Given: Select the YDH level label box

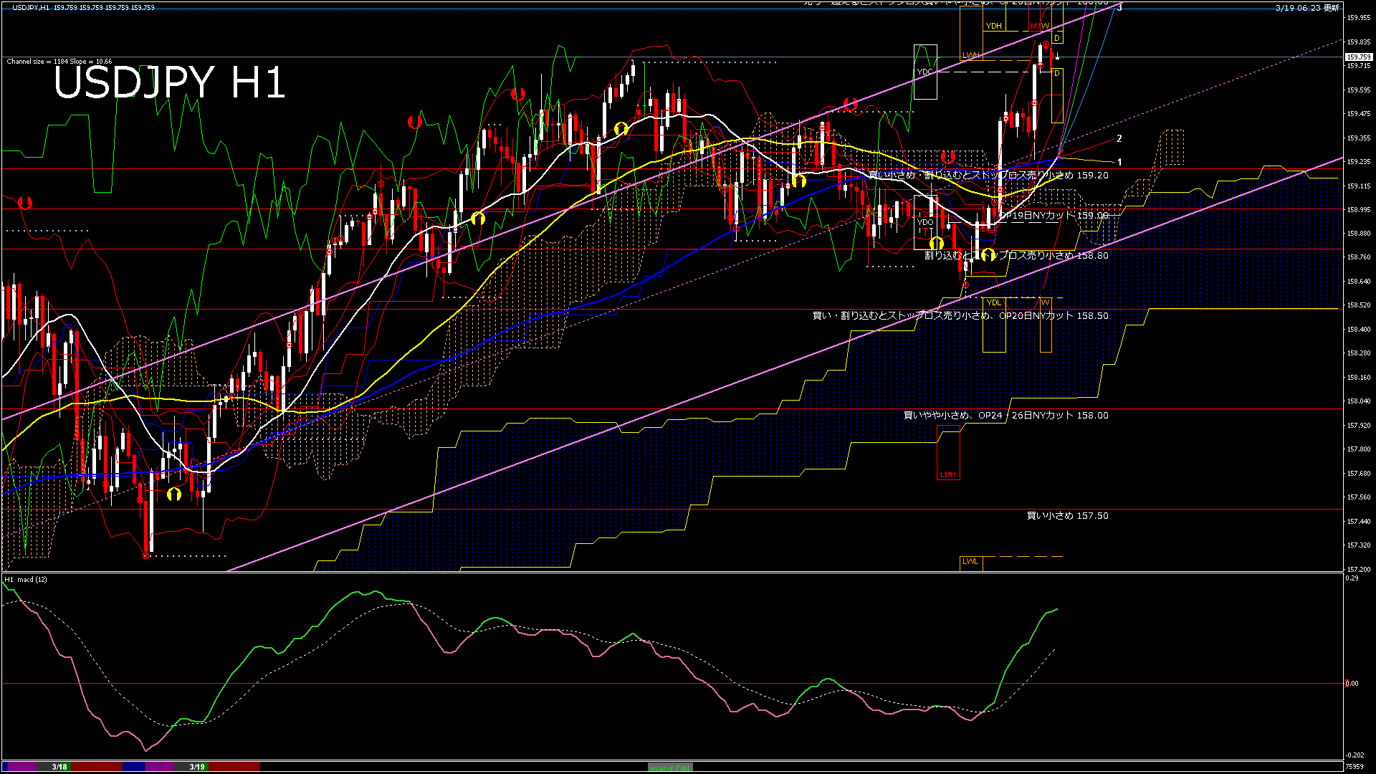Looking at the screenshot, I should pyautogui.click(x=993, y=26).
